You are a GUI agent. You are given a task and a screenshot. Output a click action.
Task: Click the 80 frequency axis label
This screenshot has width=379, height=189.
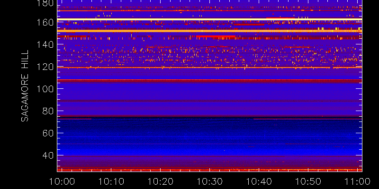(48, 111)
